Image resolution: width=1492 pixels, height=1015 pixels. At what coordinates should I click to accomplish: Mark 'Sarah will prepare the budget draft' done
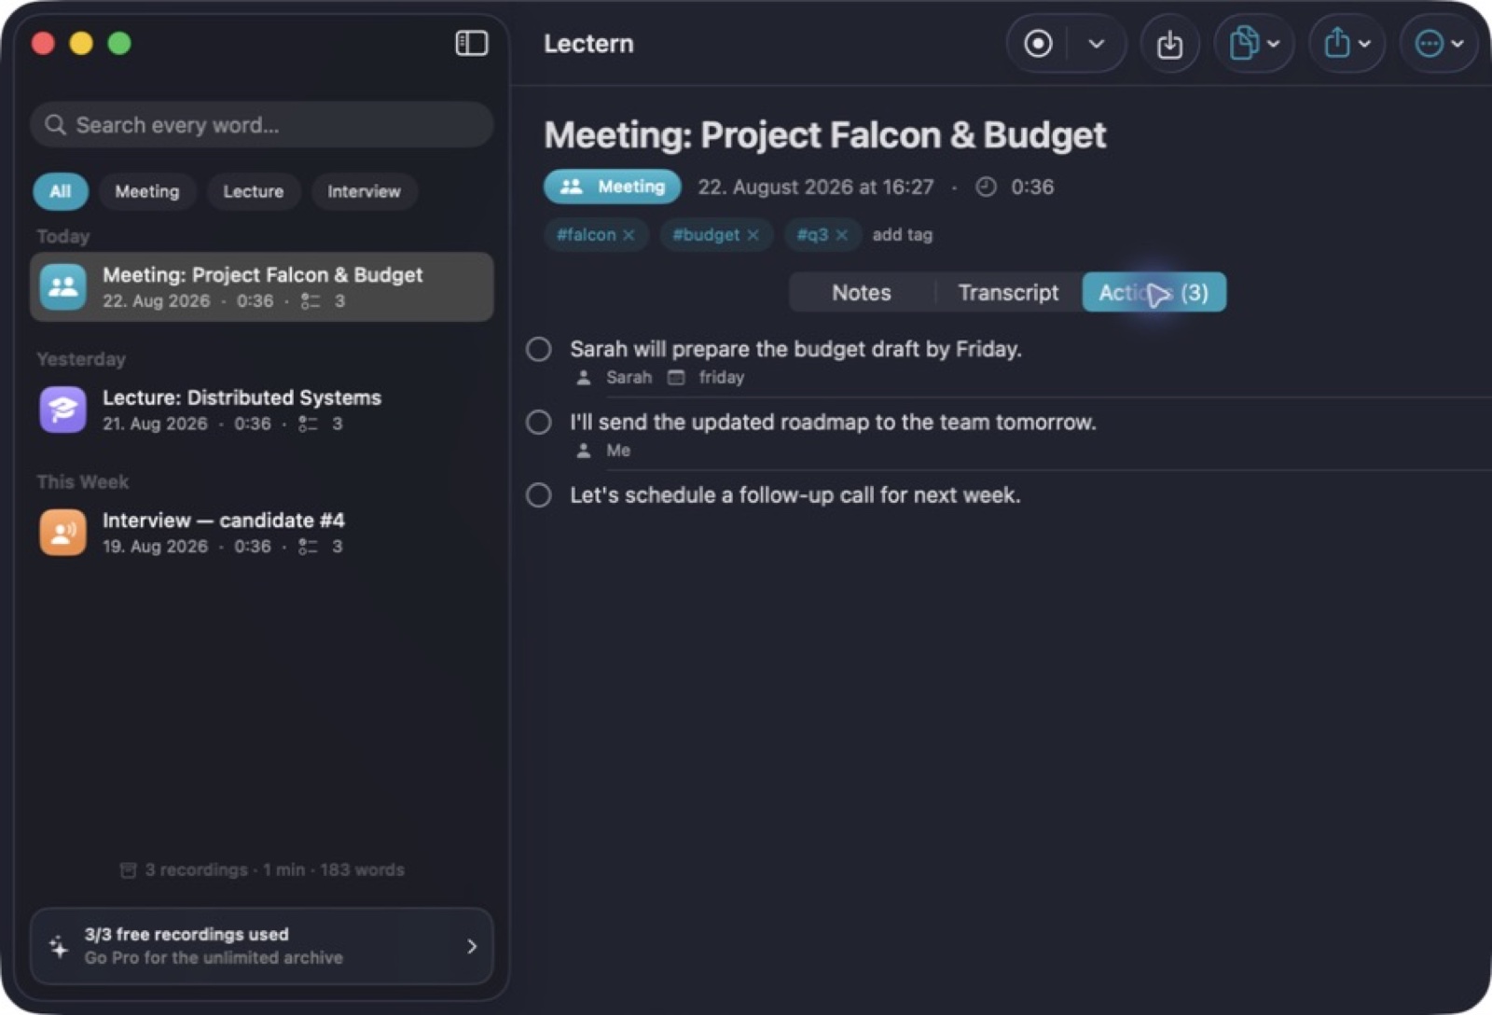coord(539,349)
